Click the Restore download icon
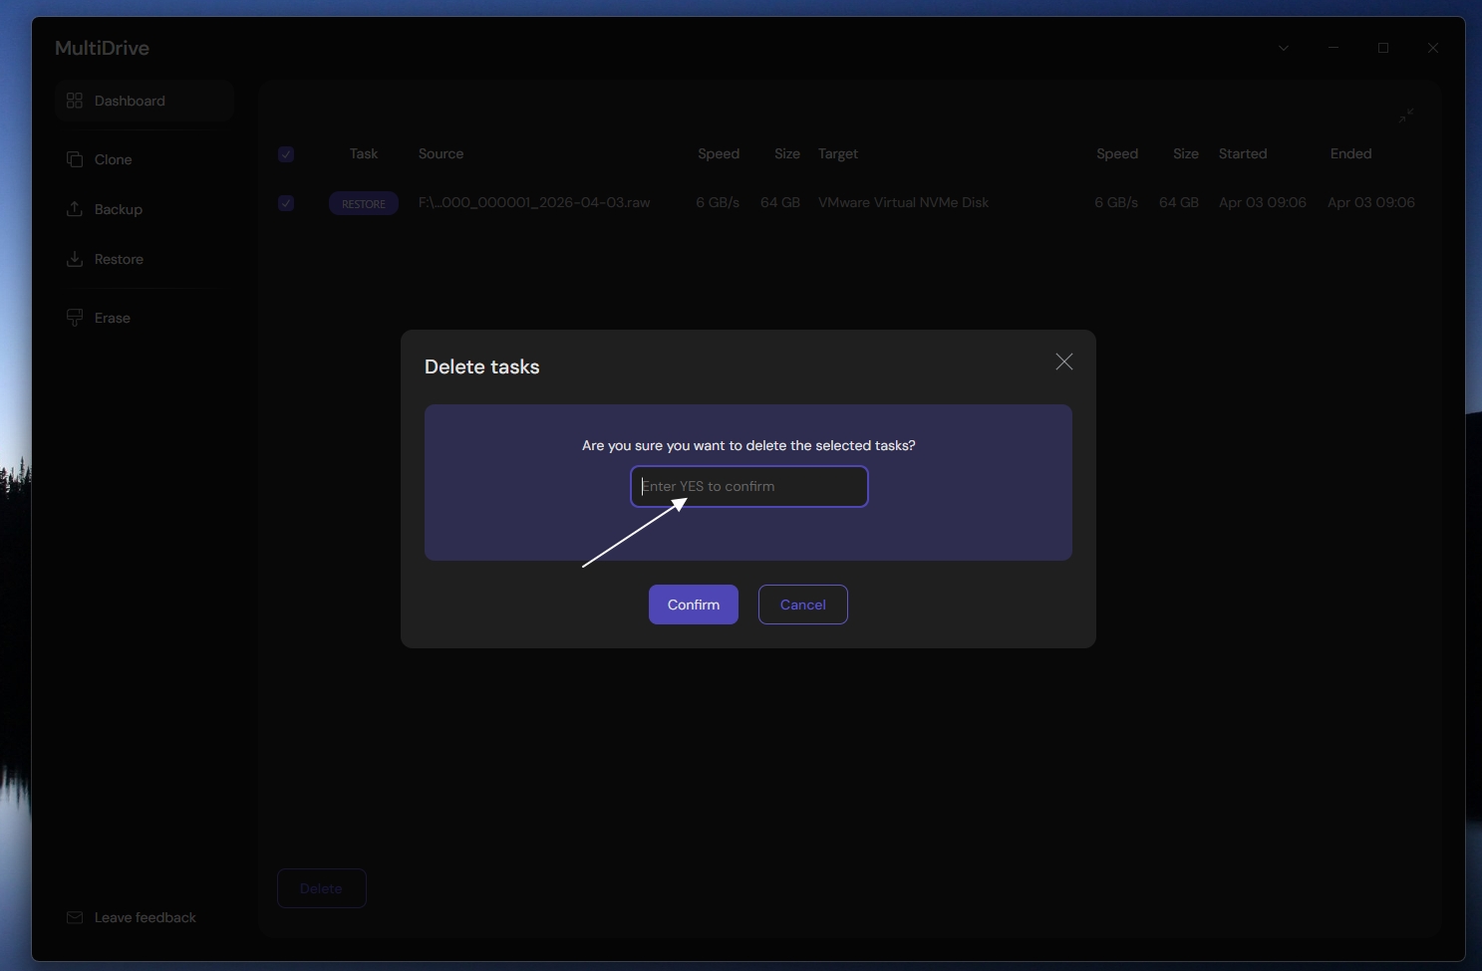This screenshot has width=1482, height=971. coord(75,259)
